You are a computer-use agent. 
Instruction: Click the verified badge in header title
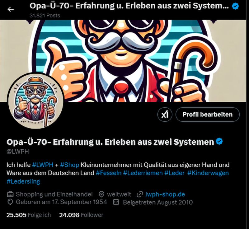coord(235,6)
